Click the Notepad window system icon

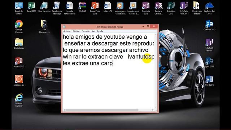click(x=64, y=27)
